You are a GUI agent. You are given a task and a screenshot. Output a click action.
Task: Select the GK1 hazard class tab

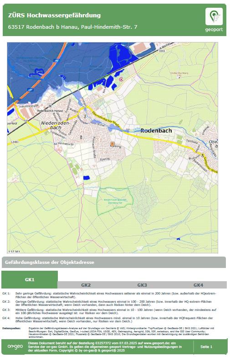point(30,279)
